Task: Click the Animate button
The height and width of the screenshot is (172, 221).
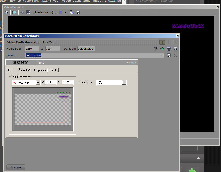Action: [16, 167]
